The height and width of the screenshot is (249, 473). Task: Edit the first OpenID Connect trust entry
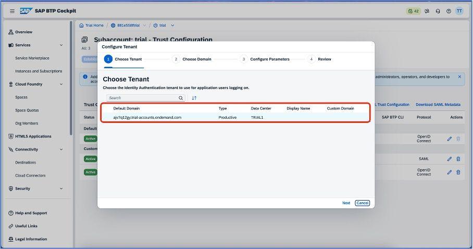tap(450, 139)
